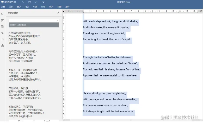Switch to the 保护 tab
203x124 pixels.
tap(51, 6)
